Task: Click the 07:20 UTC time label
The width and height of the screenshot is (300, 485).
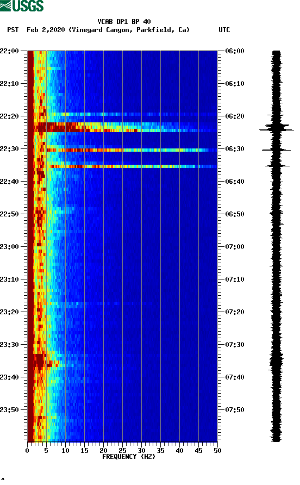Action: click(x=235, y=312)
